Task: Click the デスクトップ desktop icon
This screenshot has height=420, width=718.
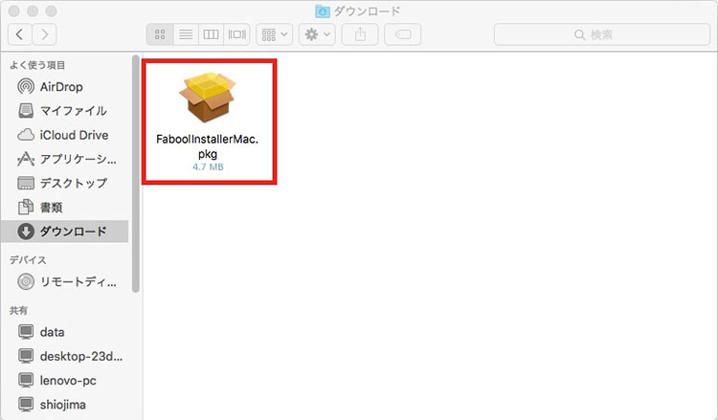Action: 26,183
